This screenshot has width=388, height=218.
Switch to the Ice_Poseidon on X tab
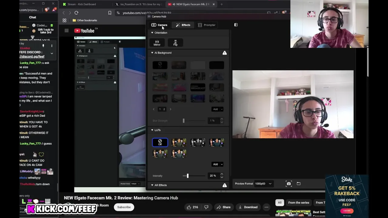click(139, 4)
